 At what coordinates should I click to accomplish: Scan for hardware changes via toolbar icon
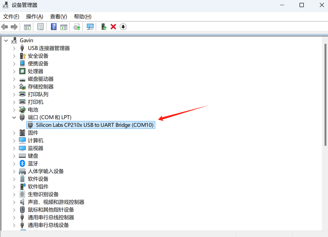pos(90,27)
